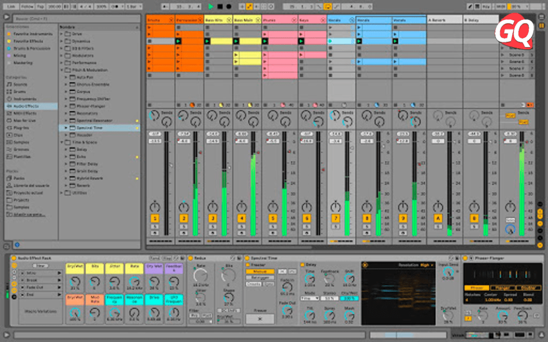Click the browser search field
548x342 pixels.
(76, 19)
